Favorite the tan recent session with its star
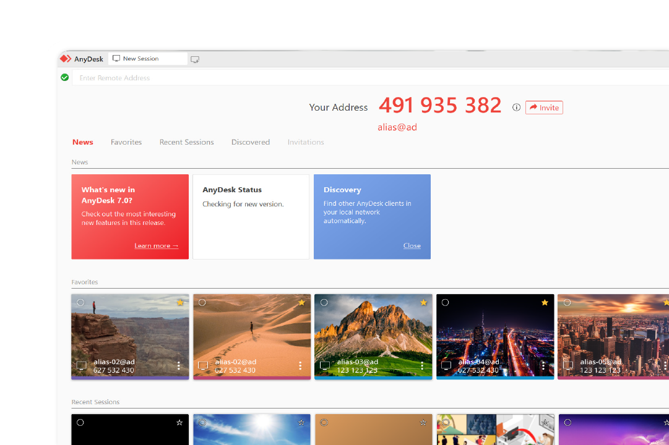 423,422
